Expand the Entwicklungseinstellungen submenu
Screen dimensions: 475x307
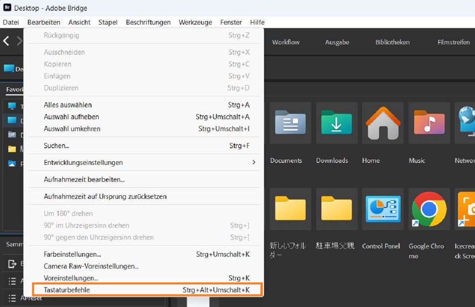144,162
